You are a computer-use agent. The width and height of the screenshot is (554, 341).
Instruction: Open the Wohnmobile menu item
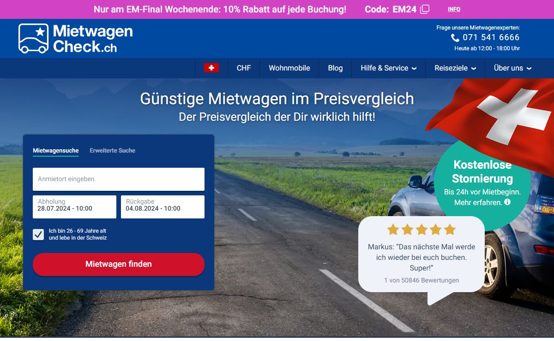point(289,68)
